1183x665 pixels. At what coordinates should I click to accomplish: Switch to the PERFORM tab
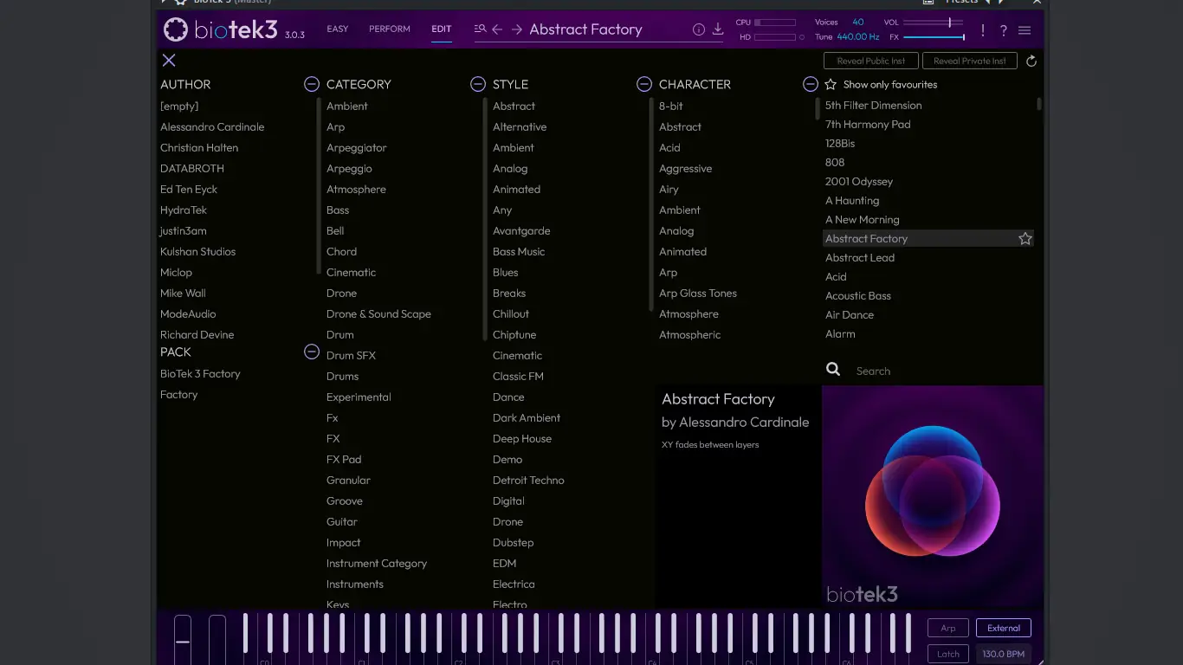(x=390, y=29)
